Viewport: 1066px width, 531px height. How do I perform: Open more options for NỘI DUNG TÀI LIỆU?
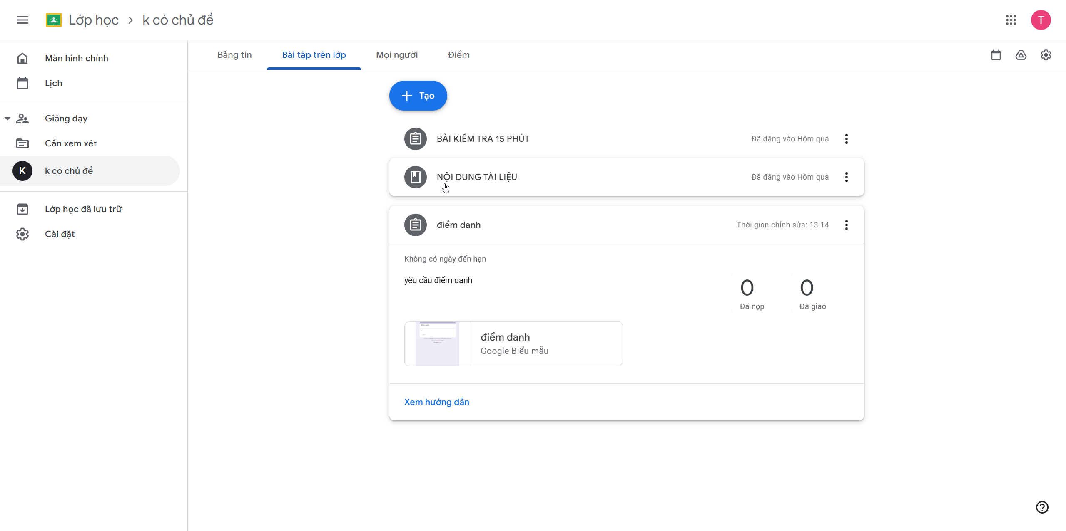[x=846, y=177]
